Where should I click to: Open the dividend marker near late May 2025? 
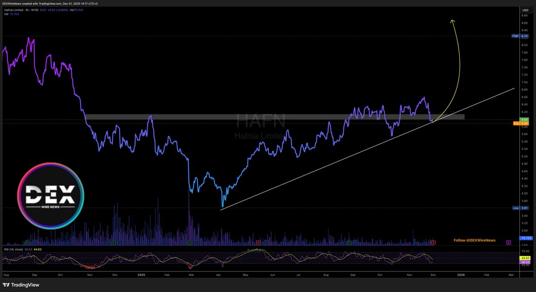pyautogui.click(x=266, y=242)
